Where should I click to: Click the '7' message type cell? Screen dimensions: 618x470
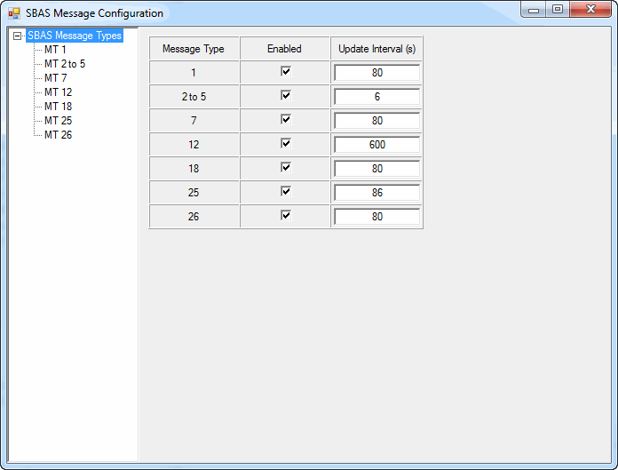(x=194, y=121)
